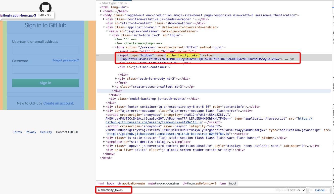This screenshot has height=194, width=334.
Task: Select the div#login.auth-form.px-3 breadcrumb
Action: (199, 183)
